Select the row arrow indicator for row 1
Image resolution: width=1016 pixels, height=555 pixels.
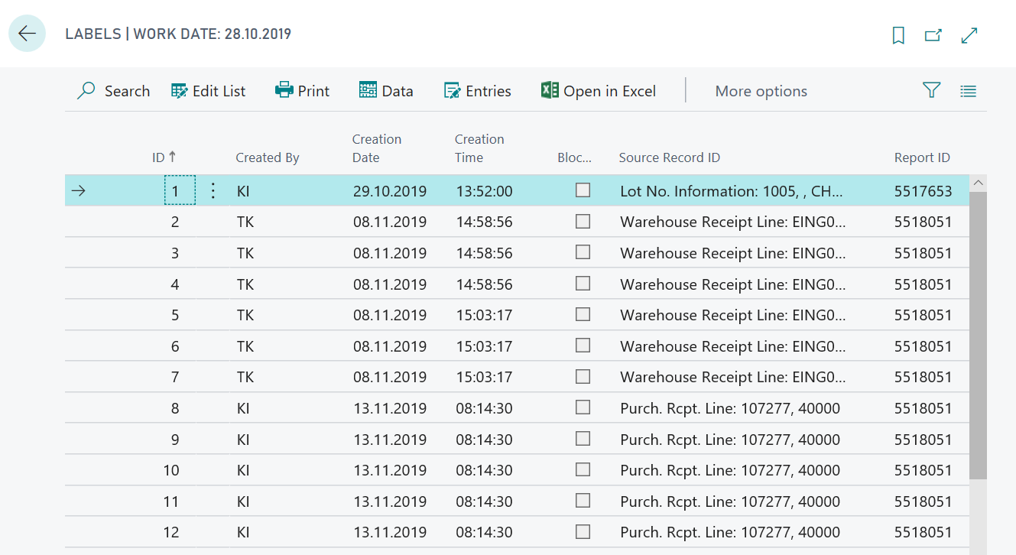pos(78,191)
